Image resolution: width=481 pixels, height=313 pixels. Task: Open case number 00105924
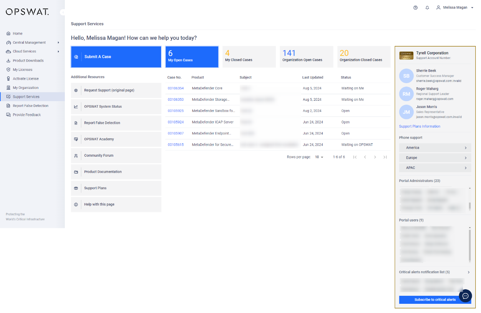(x=176, y=122)
